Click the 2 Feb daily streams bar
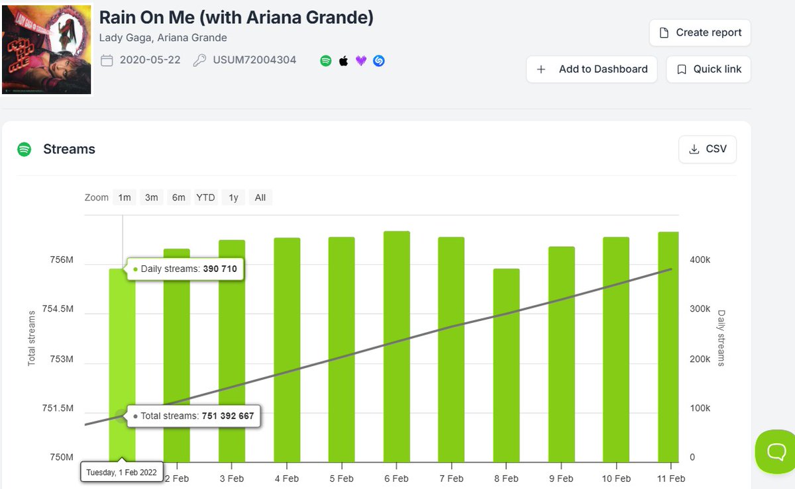 coord(177,355)
